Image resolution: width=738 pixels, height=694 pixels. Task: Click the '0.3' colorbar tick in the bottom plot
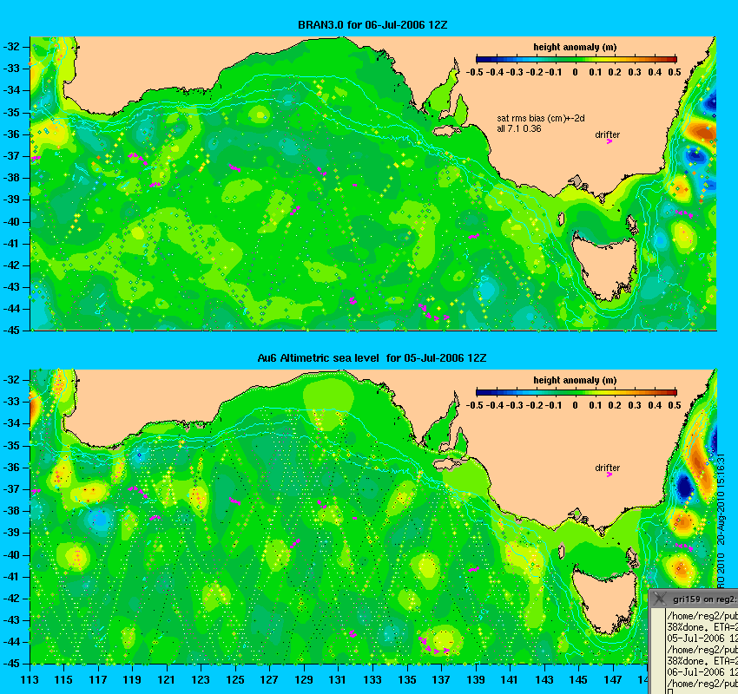click(635, 405)
